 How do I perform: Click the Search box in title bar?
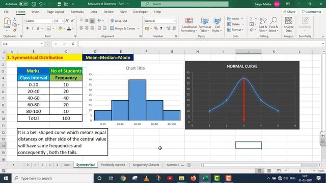(184, 4)
